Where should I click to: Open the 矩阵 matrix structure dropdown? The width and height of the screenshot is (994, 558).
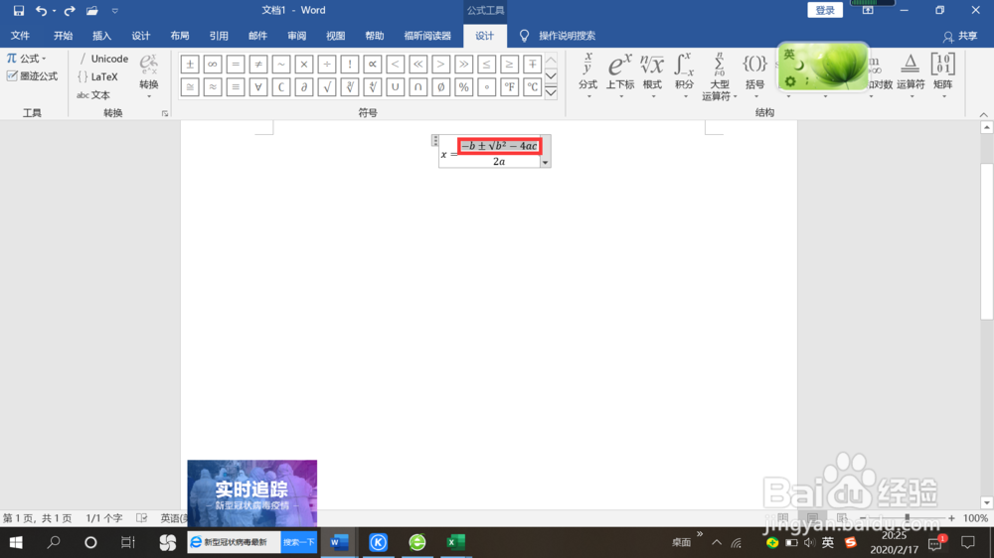pyautogui.click(x=942, y=76)
